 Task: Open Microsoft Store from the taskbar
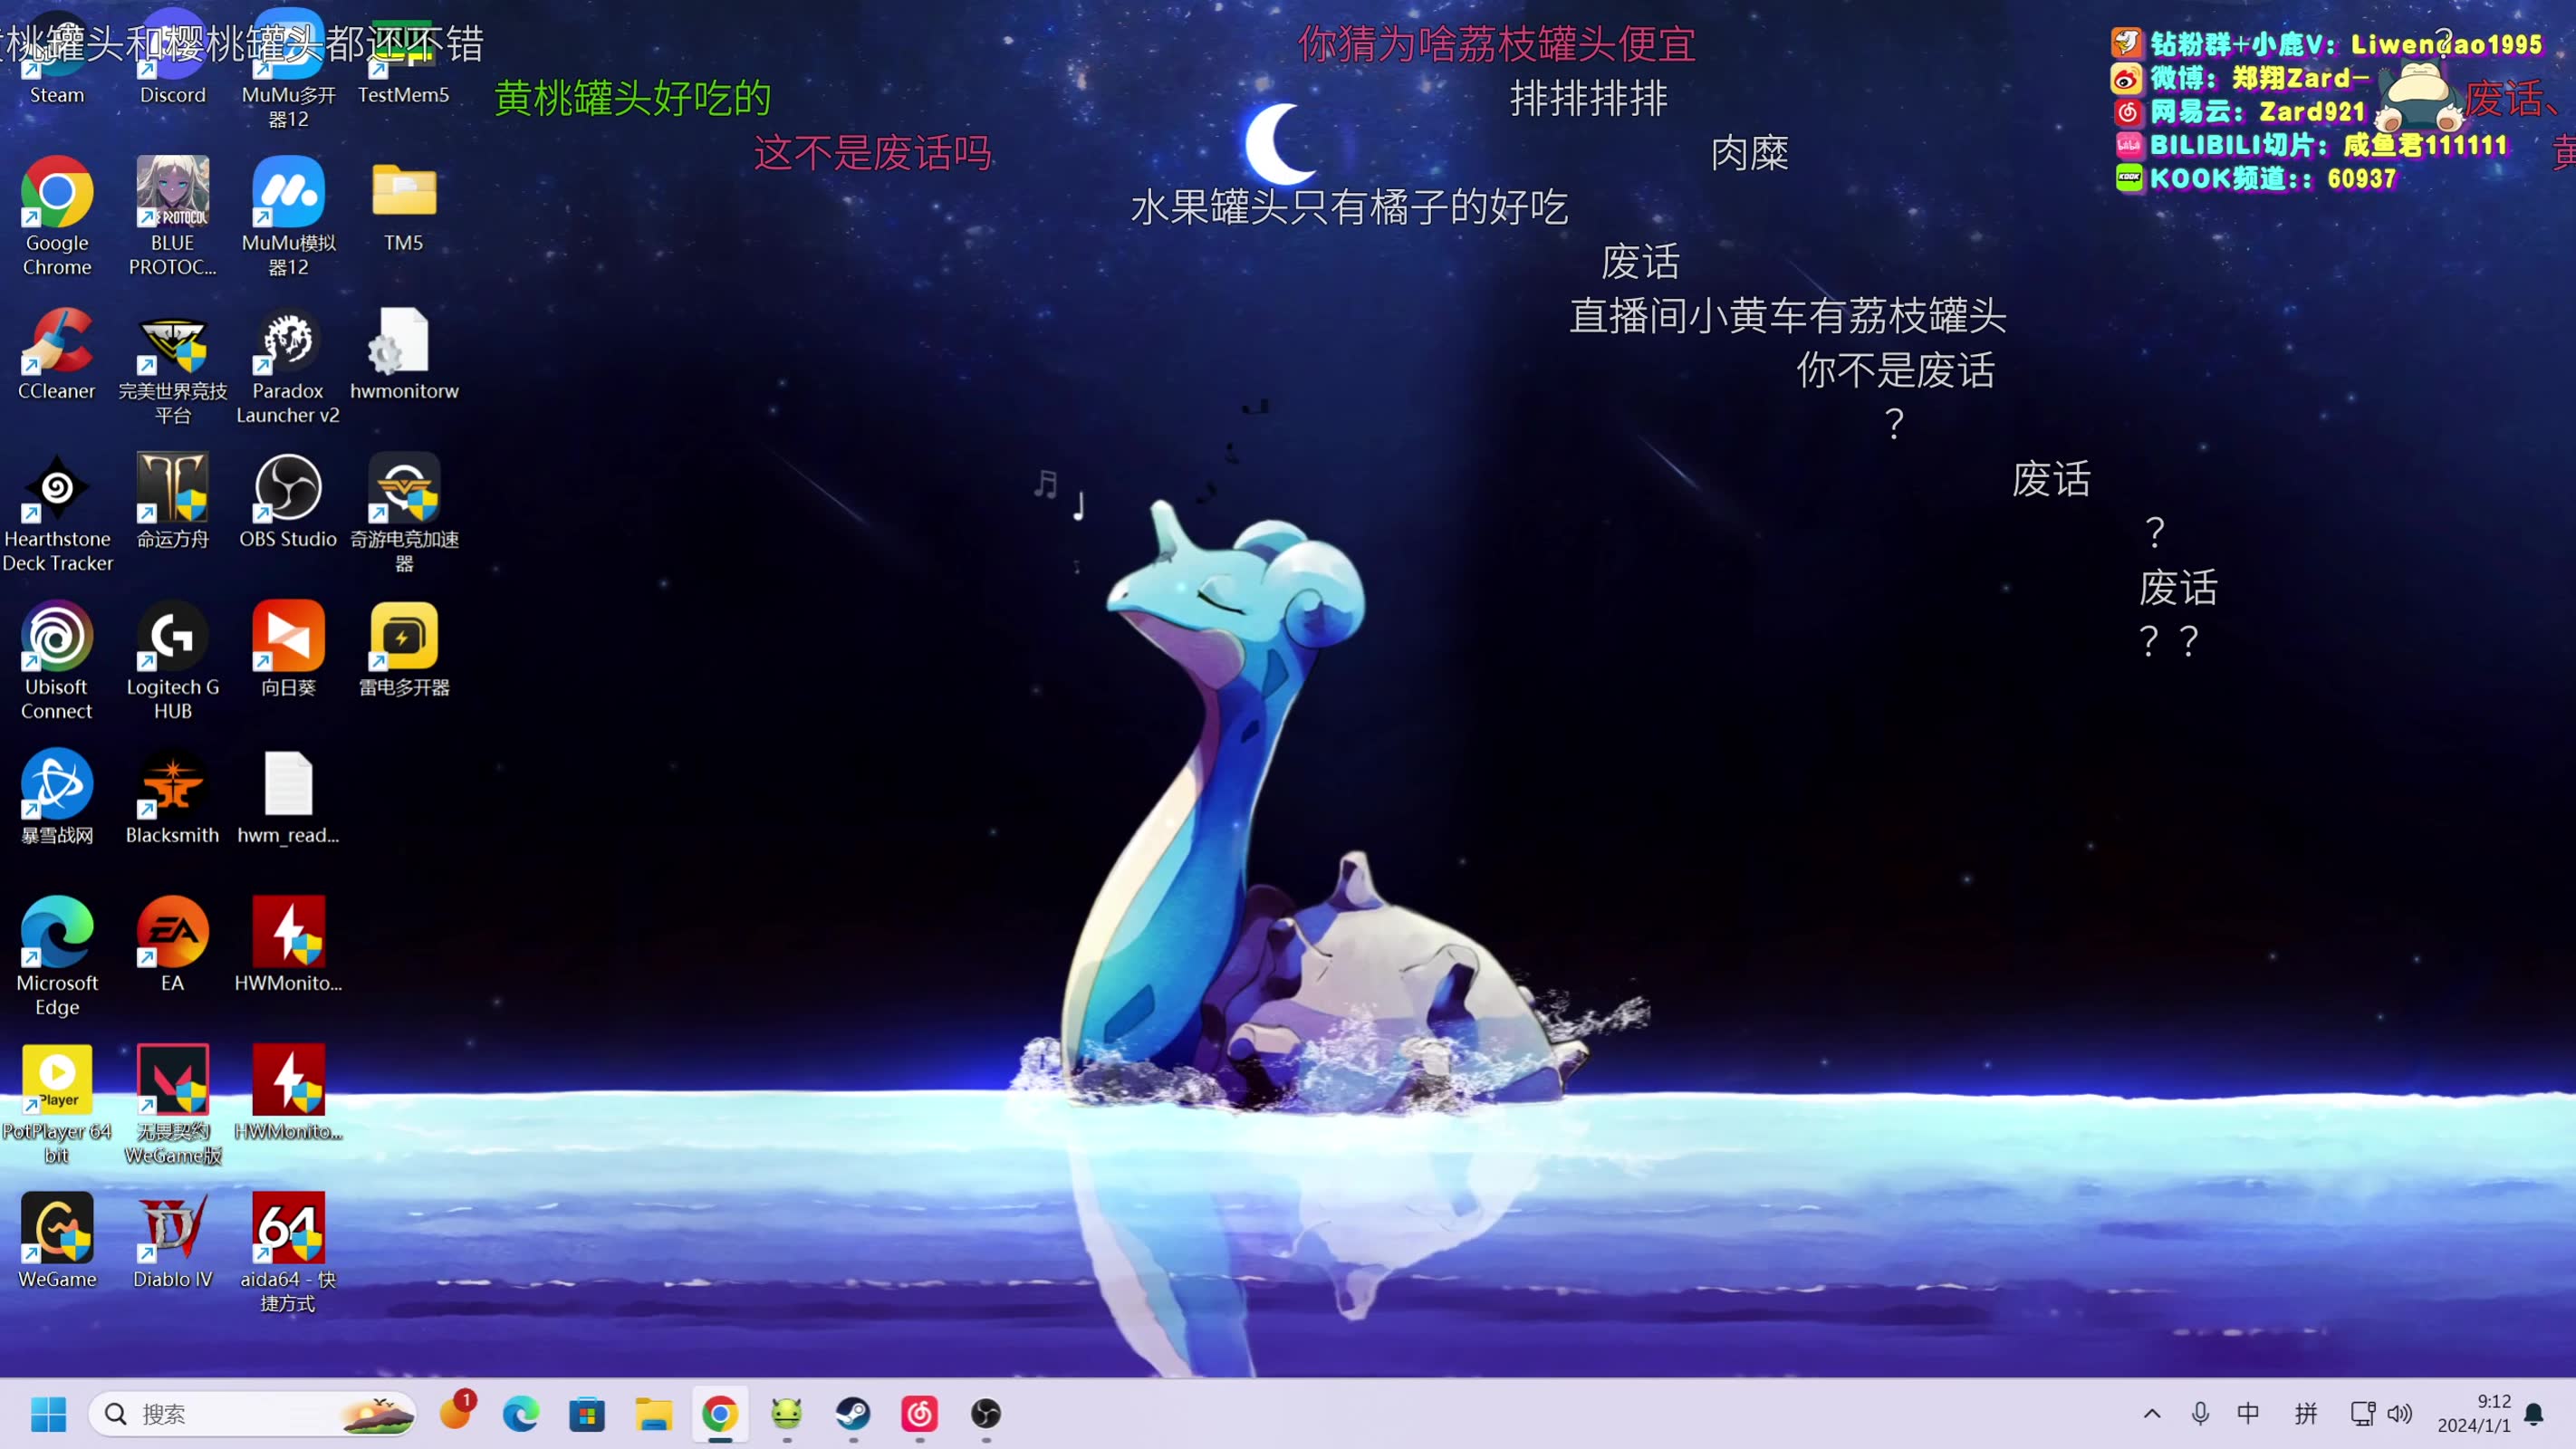[587, 1414]
